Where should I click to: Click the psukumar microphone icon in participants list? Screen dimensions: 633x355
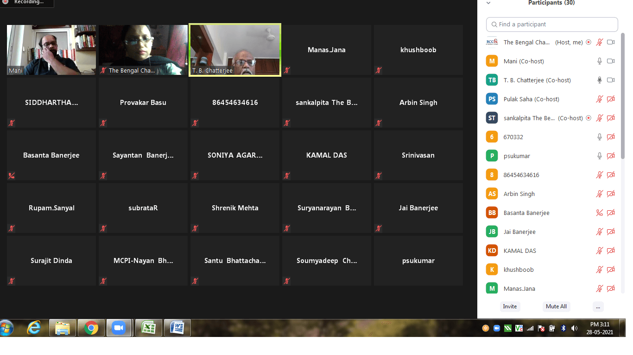pos(600,156)
